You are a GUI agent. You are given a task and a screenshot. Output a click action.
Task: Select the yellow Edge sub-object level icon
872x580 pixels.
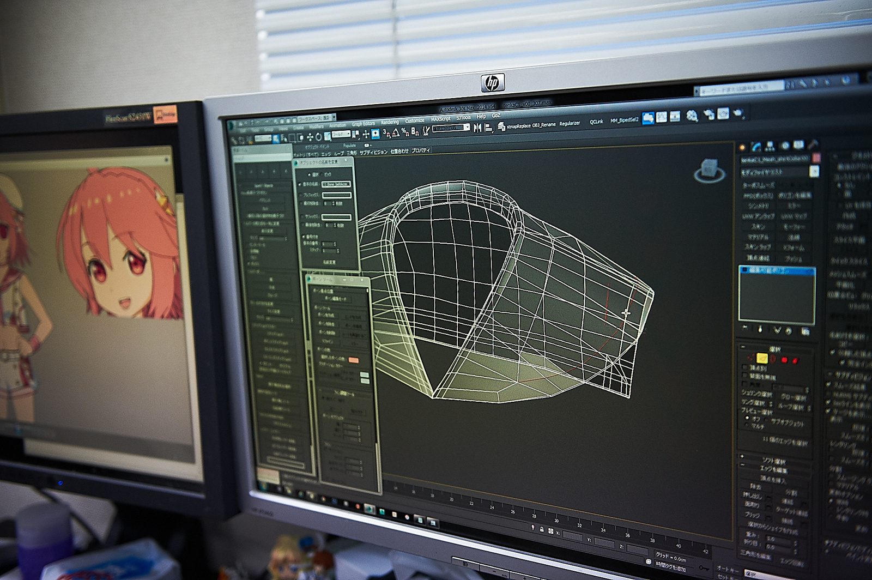click(762, 358)
